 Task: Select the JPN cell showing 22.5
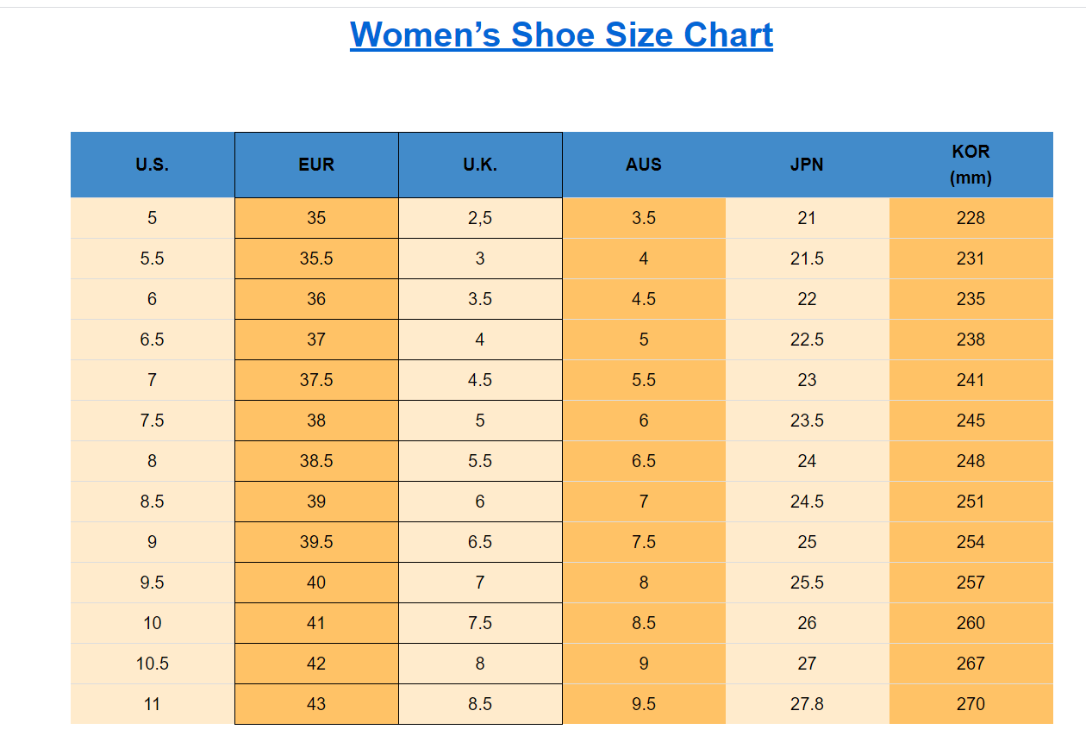pos(807,340)
